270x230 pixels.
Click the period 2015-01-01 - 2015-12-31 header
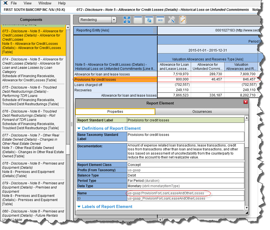coord(208,50)
